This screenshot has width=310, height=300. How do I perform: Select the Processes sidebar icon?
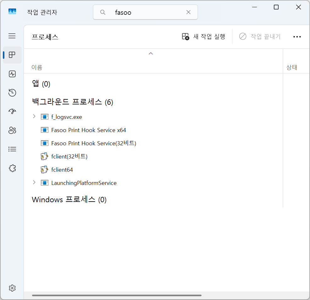point(12,55)
